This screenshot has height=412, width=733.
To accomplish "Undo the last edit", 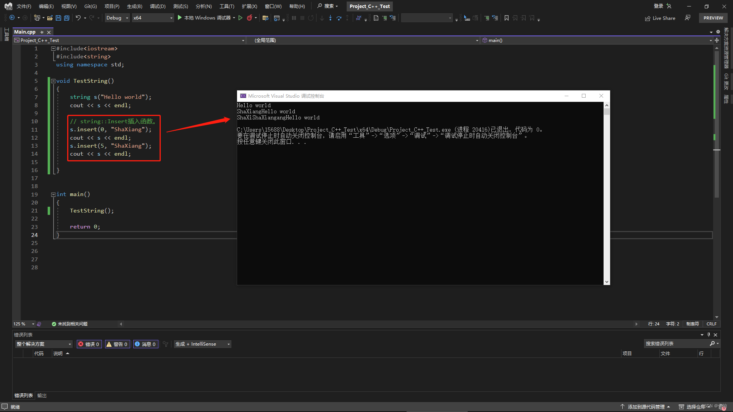I will (78, 18).
